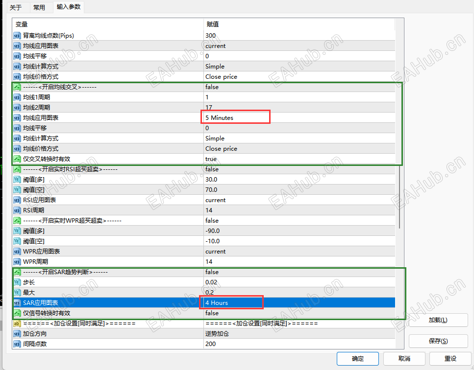This screenshot has height=370, width=474.
Task: Switch to the 常用 tab
Action: [39, 7]
